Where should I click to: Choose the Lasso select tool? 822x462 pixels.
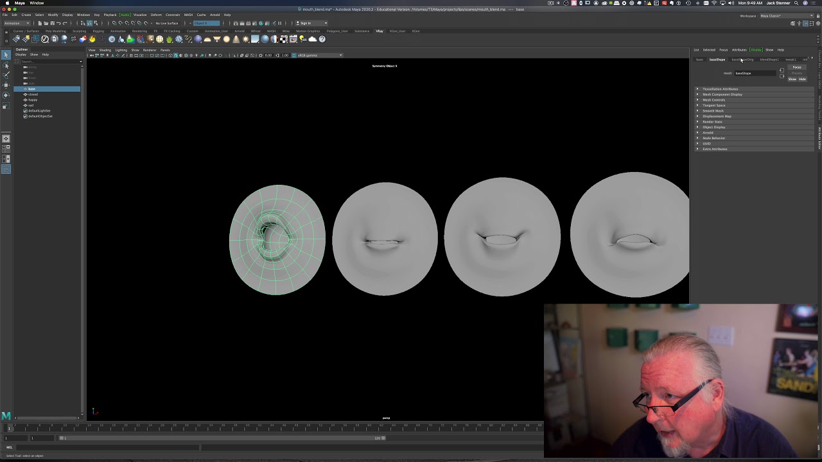click(6, 65)
